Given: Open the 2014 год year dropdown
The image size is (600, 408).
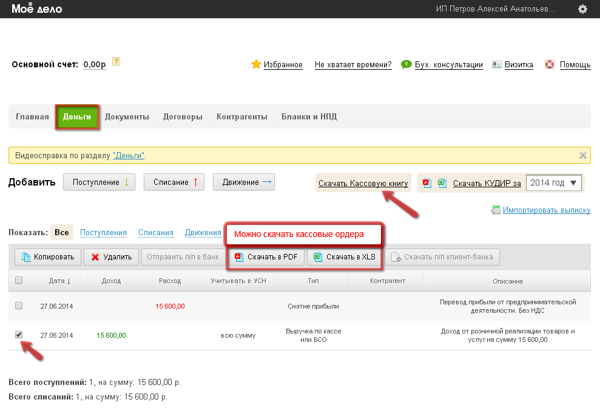Looking at the screenshot, I should (554, 183).
